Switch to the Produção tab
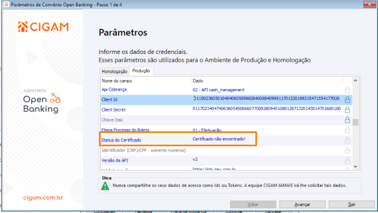The height and width of the screenshot is (213, 378). [141, 70]
